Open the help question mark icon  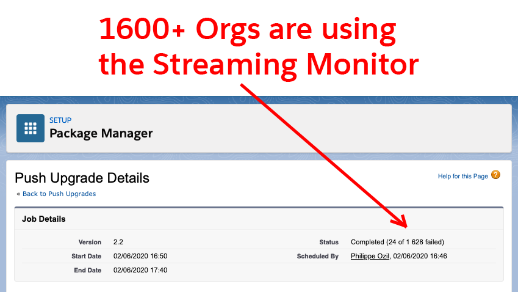coord(495,175)
